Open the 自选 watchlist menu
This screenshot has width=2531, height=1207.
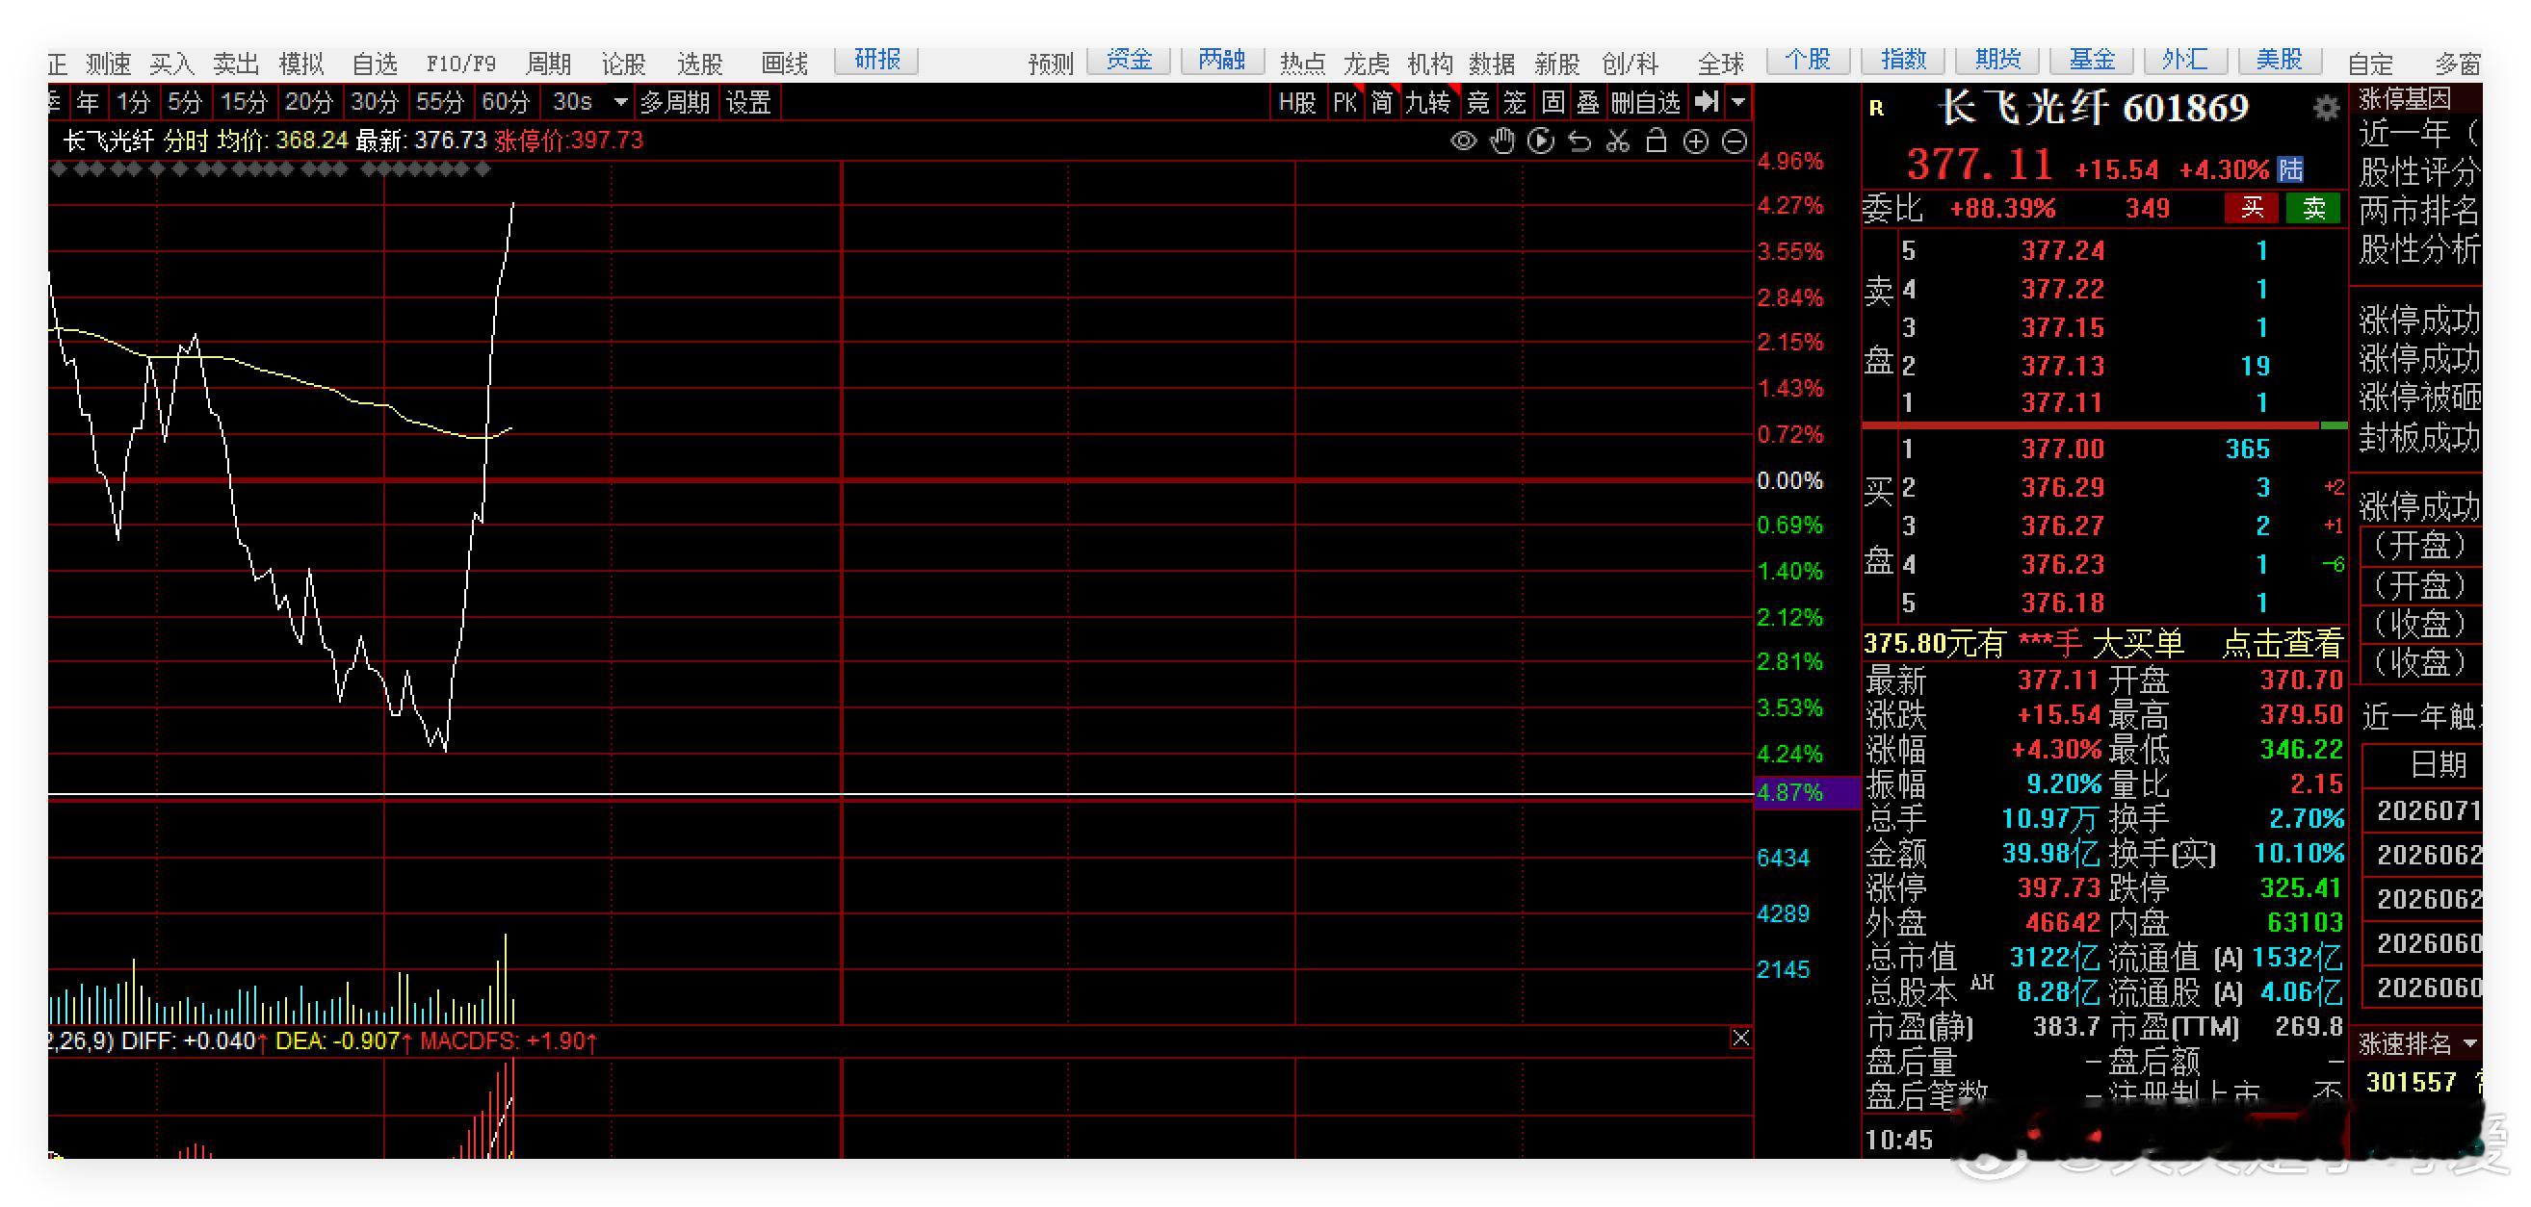coord(375,64)
